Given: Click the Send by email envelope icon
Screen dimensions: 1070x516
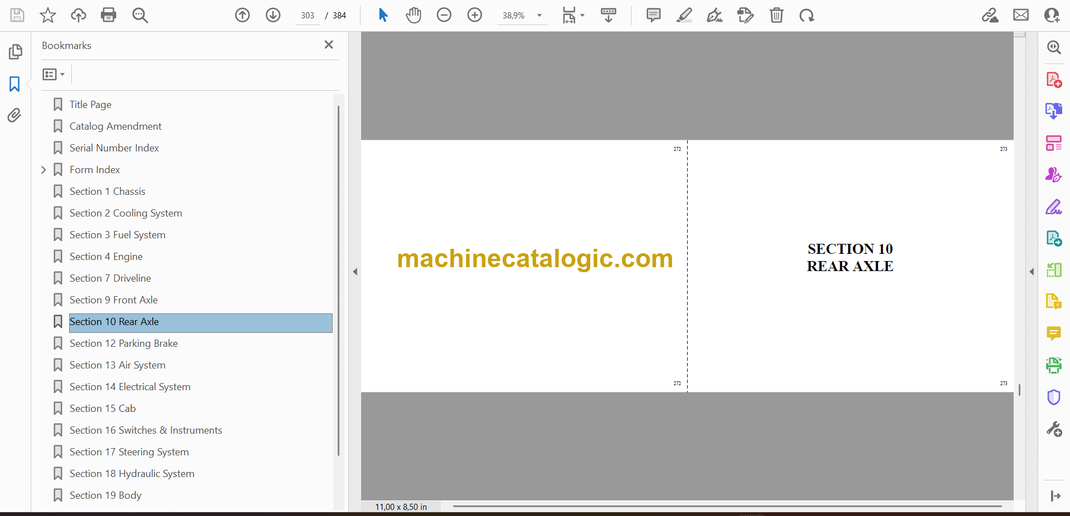Looking at the screenshot, I should pos(1021,15).
